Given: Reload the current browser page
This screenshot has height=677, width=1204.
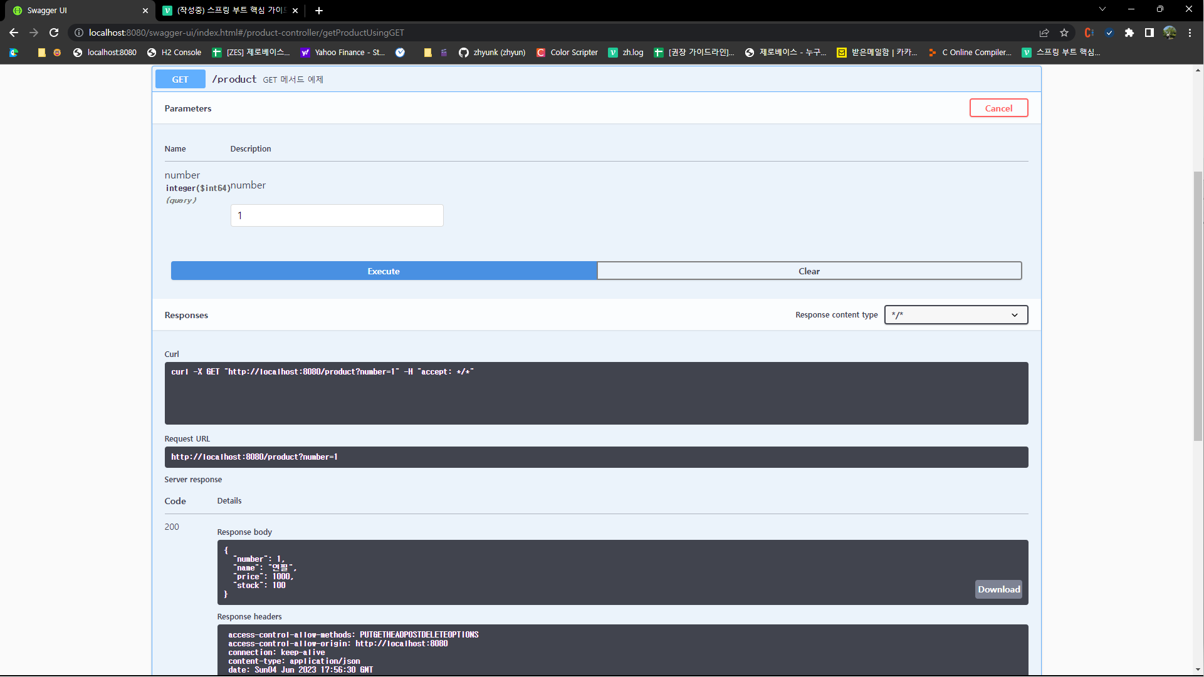Looking at the screenshot, I should (54, 33).
